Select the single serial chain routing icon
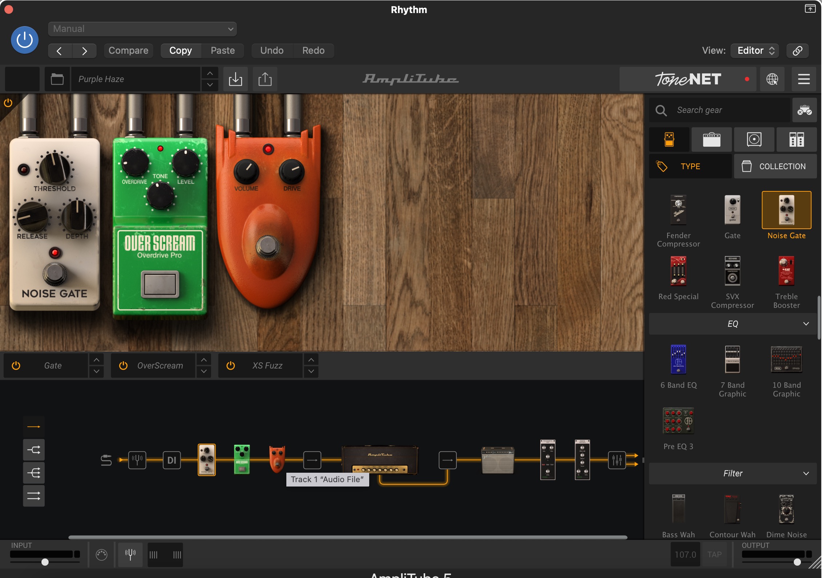The image size is (822, 578). 34,427
